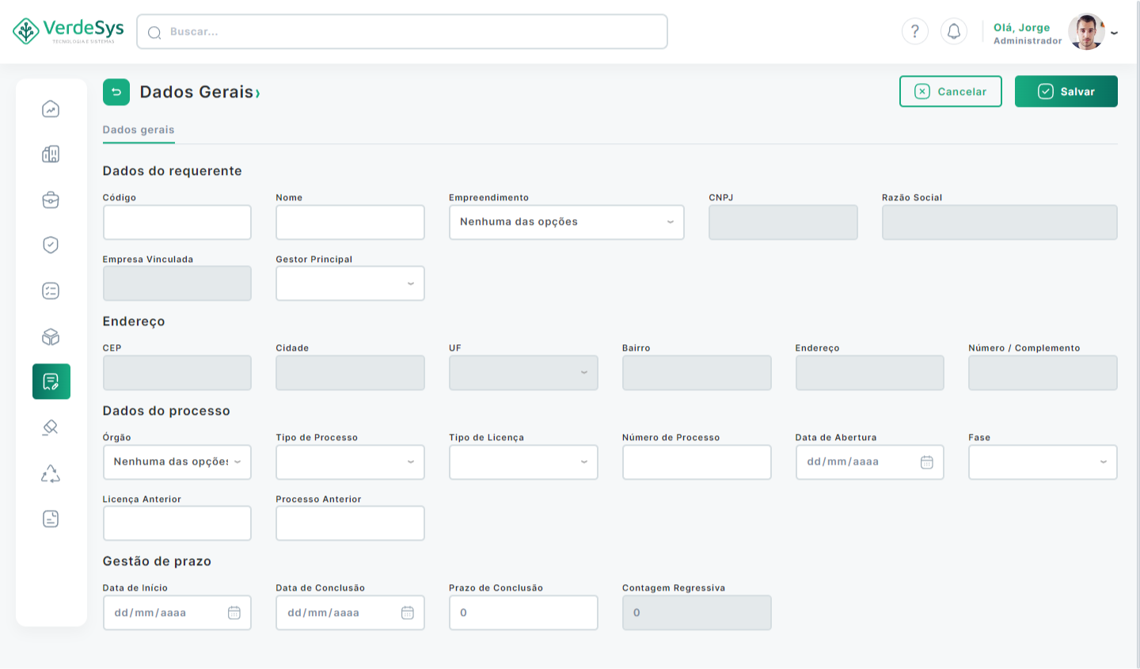The image size is (1140, 669).
Task: Open the Gestor Principal dropdown
Action: (350, 283)
